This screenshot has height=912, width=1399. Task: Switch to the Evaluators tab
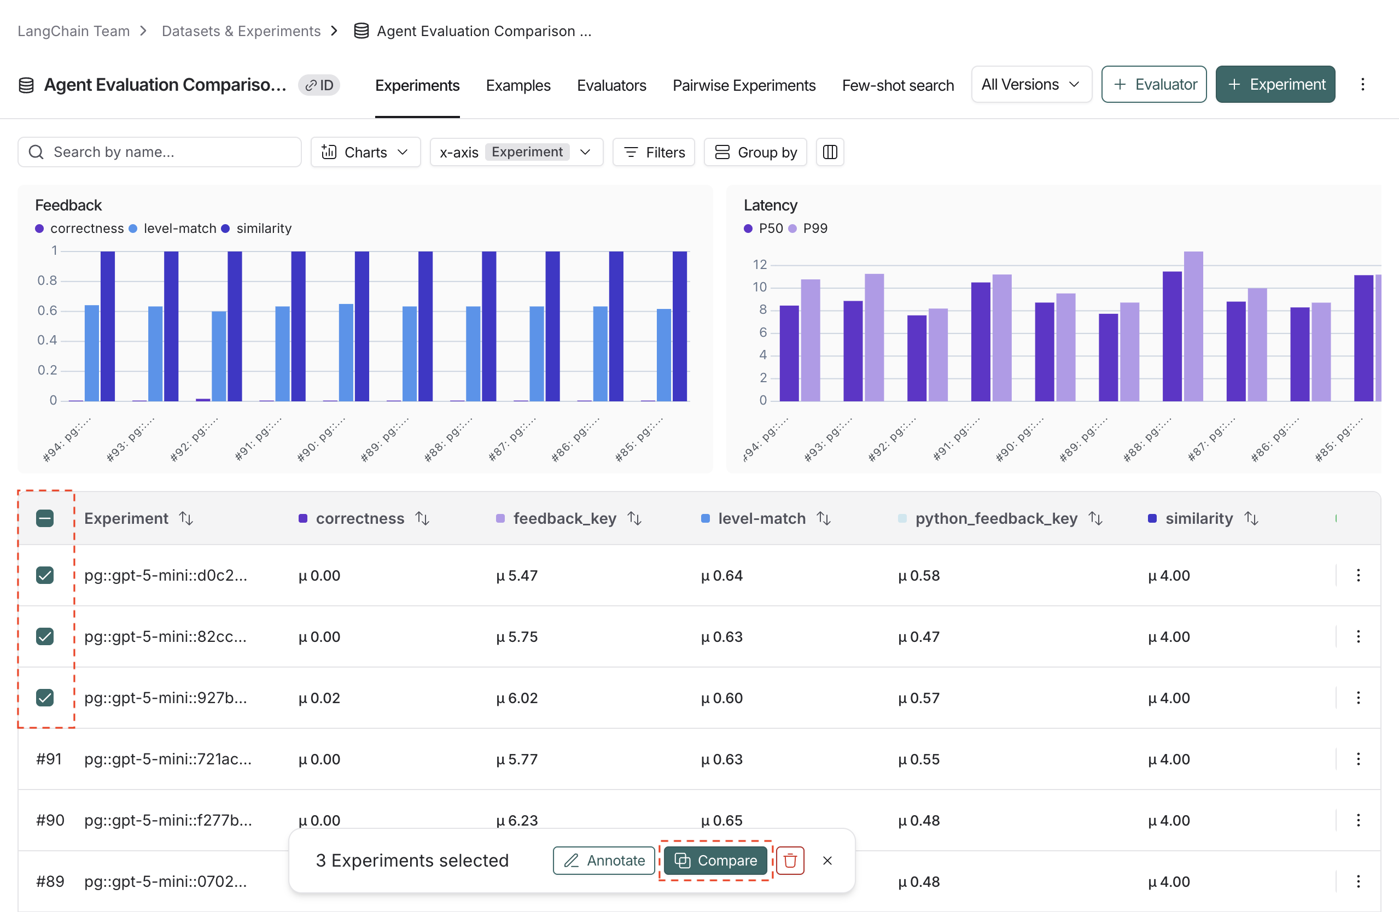point(611,86)
